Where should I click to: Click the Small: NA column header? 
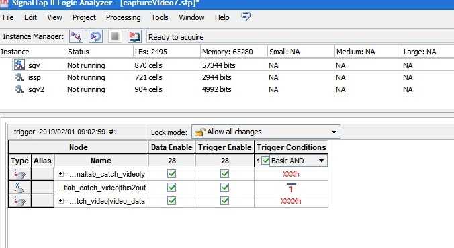click(302, 52)
